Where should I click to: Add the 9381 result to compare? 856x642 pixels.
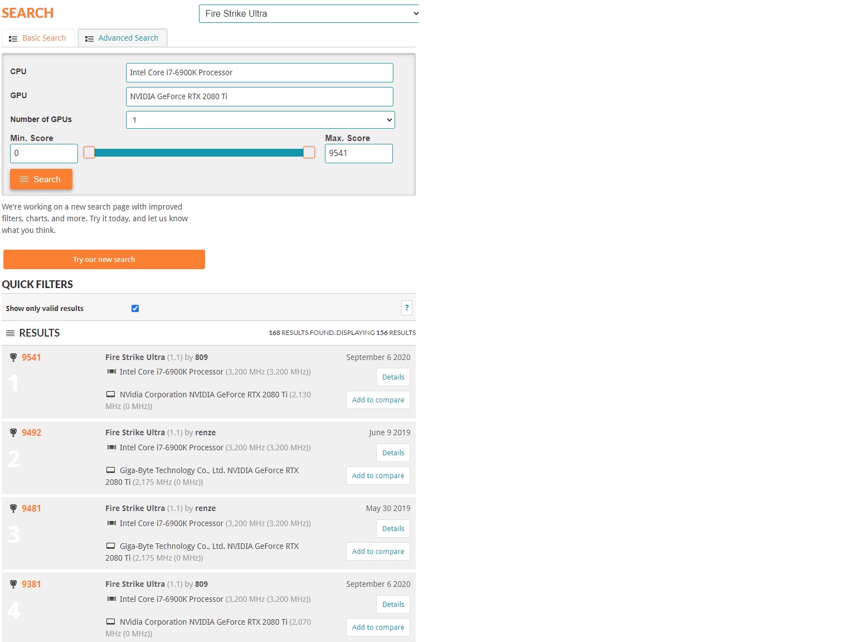(x=378, y=628)
